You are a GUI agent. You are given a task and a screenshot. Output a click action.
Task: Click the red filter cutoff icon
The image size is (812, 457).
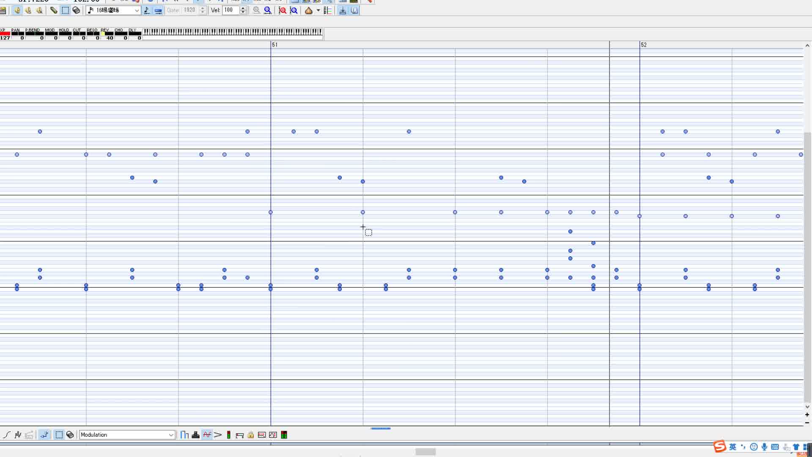pos(262,435)
